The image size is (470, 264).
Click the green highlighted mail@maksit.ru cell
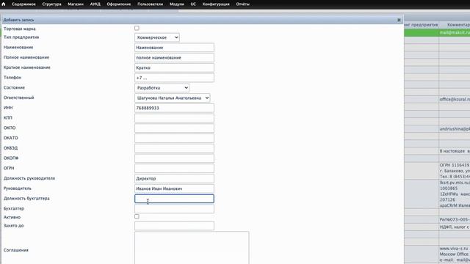[x=455, y=32]
